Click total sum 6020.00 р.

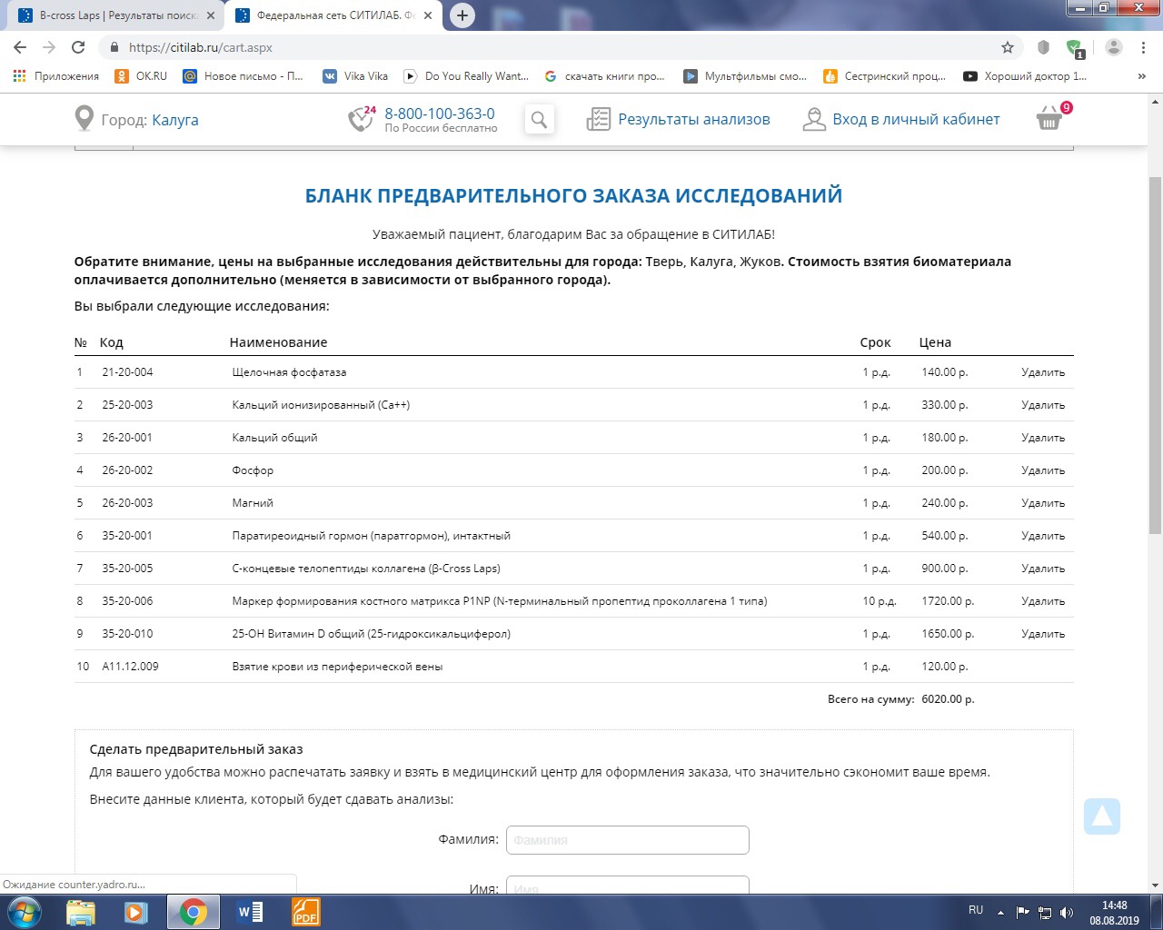pos(948,699)
